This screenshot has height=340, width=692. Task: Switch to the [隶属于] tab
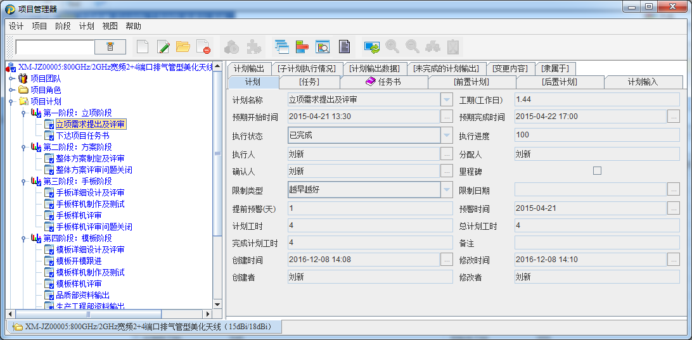(555, 68)
